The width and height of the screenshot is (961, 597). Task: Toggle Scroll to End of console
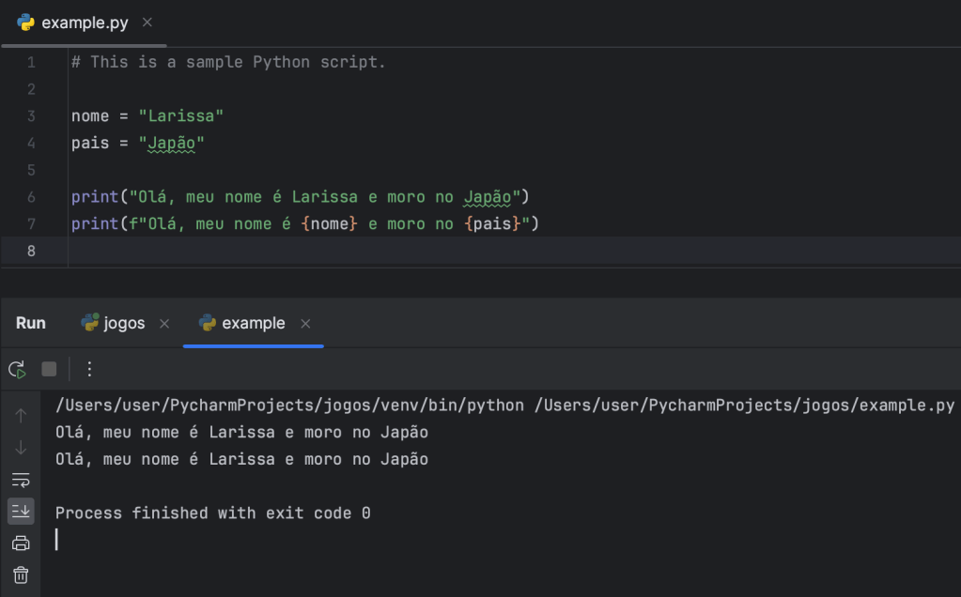[x=21, y=512]
